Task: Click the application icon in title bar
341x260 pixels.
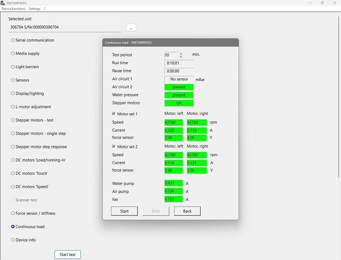Action: (3, 3)
